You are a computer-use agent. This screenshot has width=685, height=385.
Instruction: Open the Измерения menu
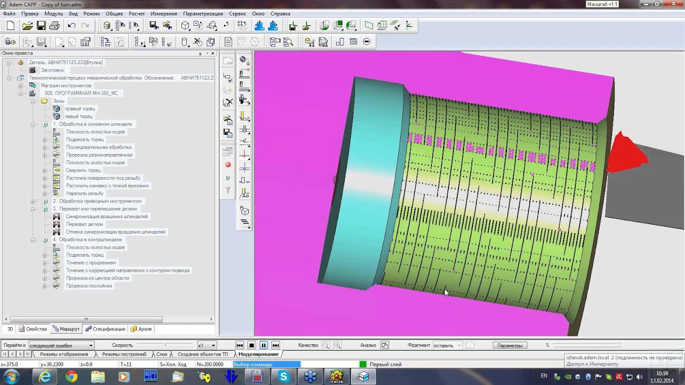click(x=164, y=13)
